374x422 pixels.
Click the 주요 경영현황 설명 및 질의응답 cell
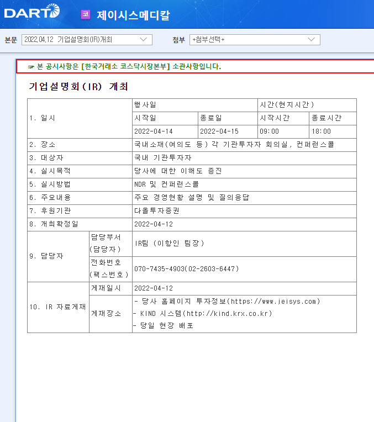pyautogui.click(x=245, y=198)
